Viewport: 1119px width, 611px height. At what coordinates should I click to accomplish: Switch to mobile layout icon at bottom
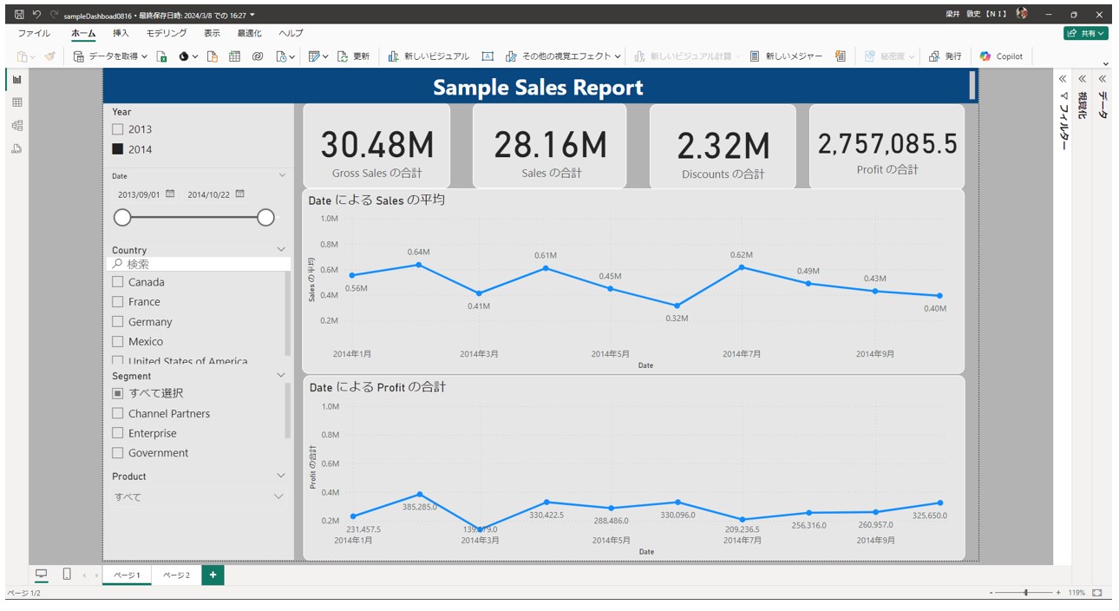(67, 575)
